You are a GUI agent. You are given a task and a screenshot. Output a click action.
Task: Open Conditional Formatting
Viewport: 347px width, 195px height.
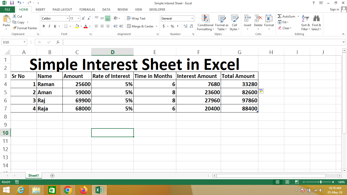point(205,23)
